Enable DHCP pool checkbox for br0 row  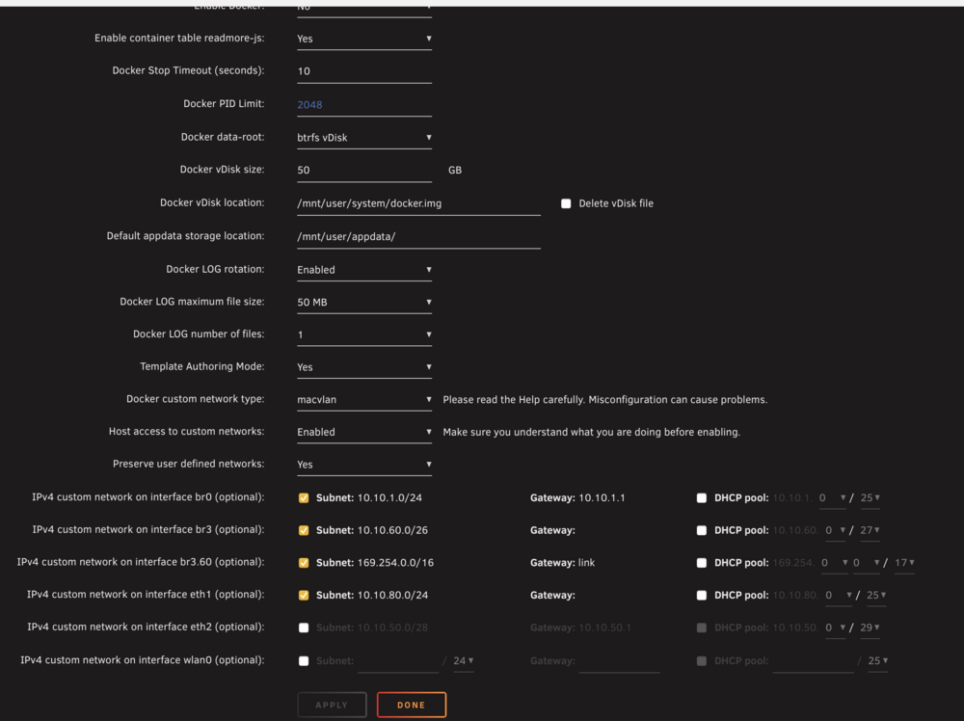702,498
